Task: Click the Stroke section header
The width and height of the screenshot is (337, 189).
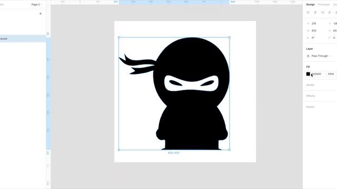Action: [310, 85]
